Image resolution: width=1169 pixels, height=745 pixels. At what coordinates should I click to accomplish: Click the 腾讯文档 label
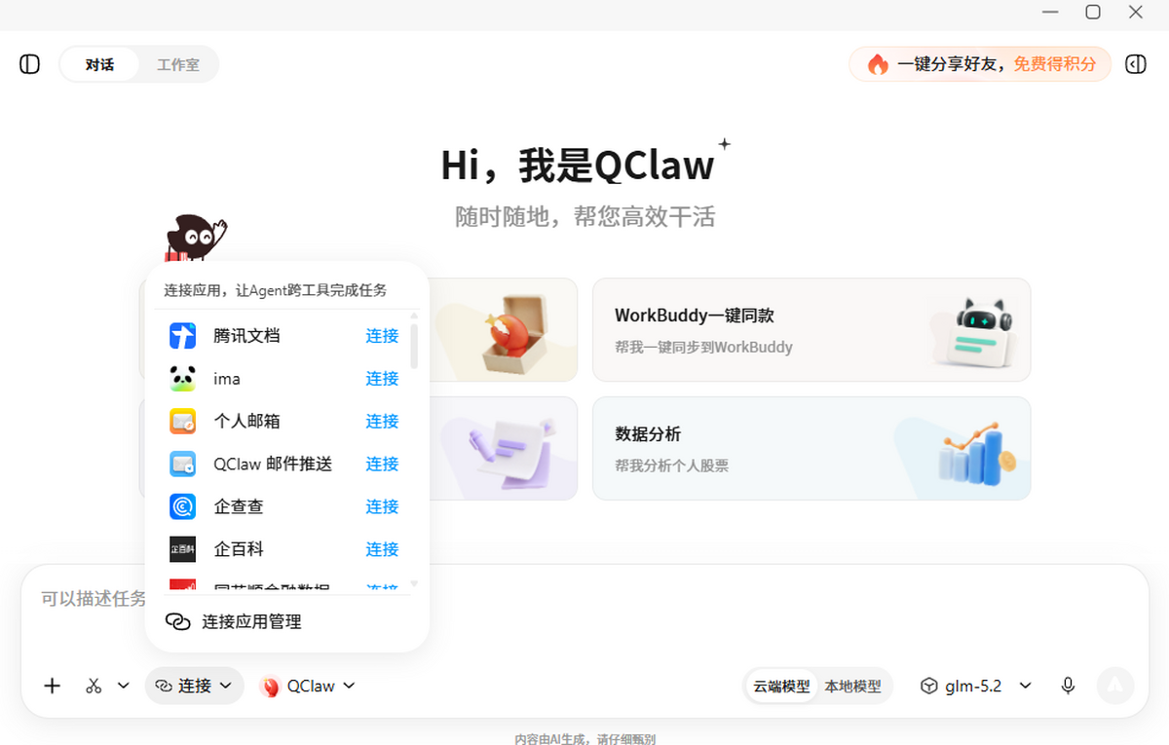point(246,336)
